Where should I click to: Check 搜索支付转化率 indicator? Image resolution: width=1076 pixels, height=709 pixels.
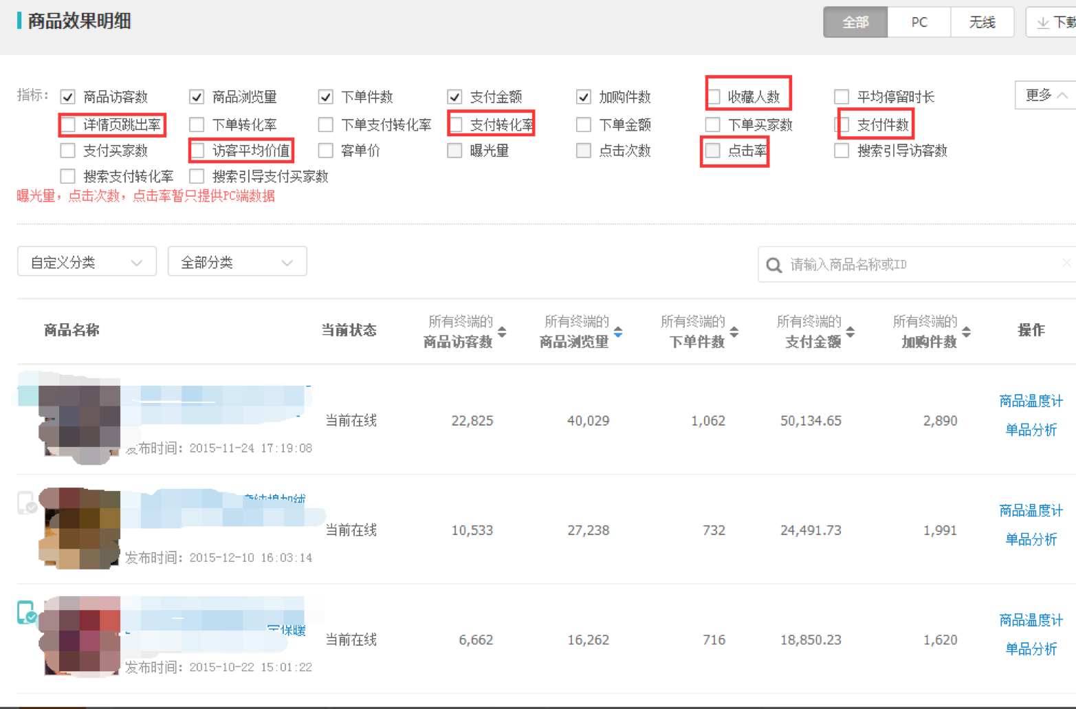coord(67,177)
